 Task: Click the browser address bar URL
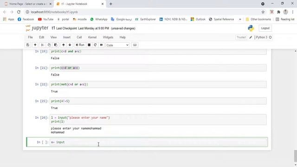click(54, 12)
